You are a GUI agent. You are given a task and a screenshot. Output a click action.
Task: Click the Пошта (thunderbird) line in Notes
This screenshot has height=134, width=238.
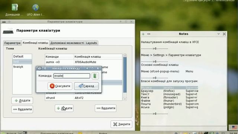point(170,104)
